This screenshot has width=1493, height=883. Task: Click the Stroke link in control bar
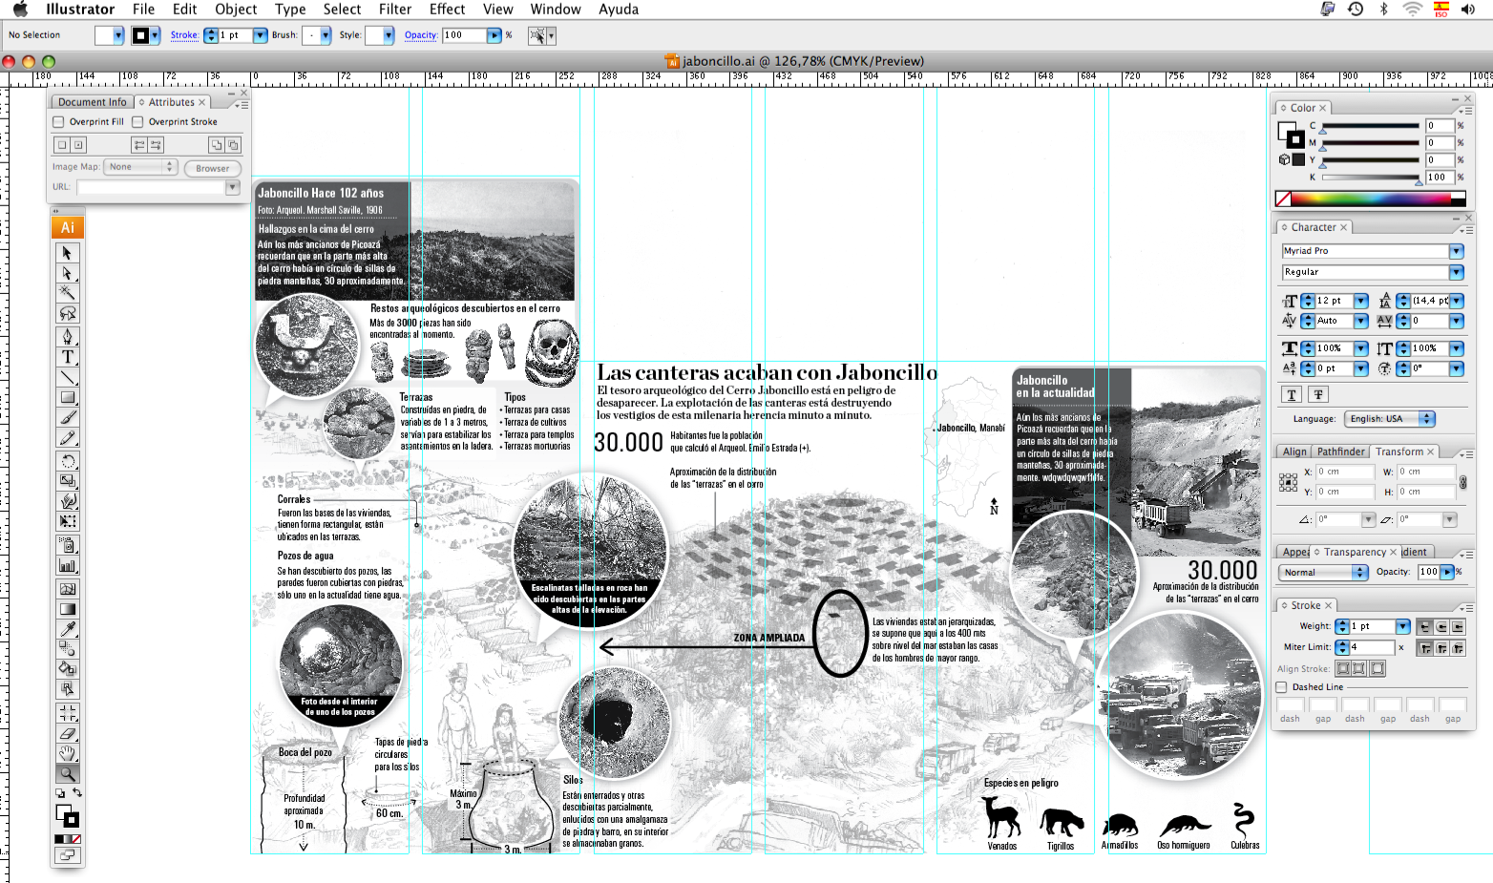(184, 35)
